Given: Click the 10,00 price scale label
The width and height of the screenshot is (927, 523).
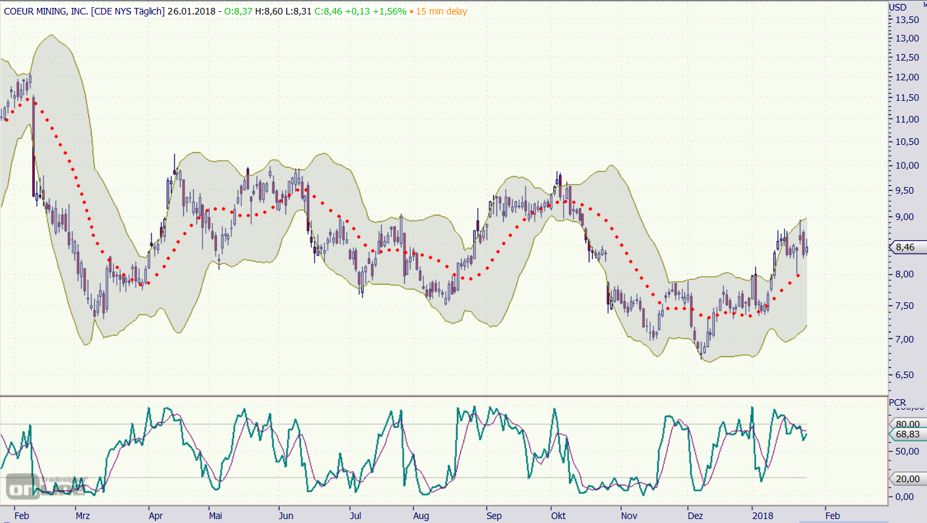Looking at the screenshot, I should (x=907, y=165).
